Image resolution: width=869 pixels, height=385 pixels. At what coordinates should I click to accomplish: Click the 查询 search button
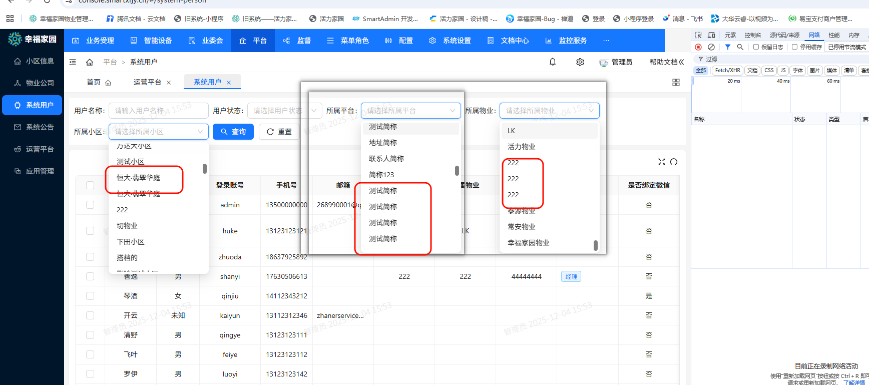click(x=233, y=132)
